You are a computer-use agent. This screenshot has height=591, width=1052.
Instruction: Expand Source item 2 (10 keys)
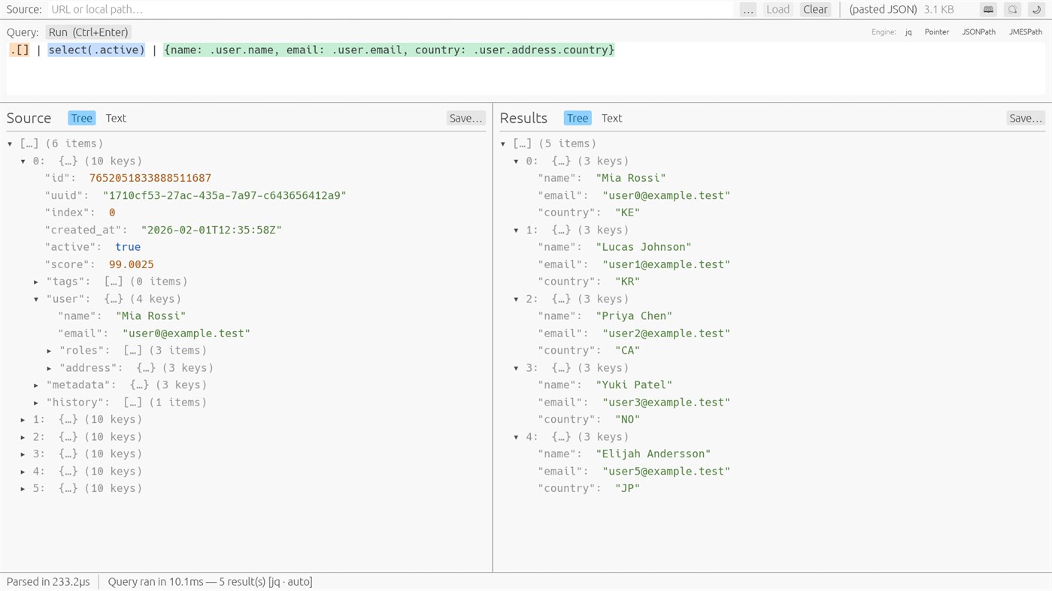click(23, 437)
